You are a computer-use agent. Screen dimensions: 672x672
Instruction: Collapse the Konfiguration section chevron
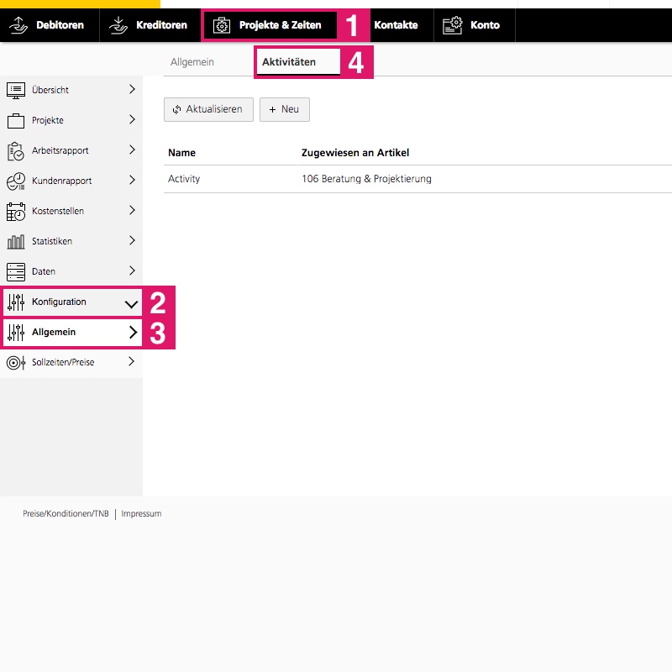[x=131, y=302]
